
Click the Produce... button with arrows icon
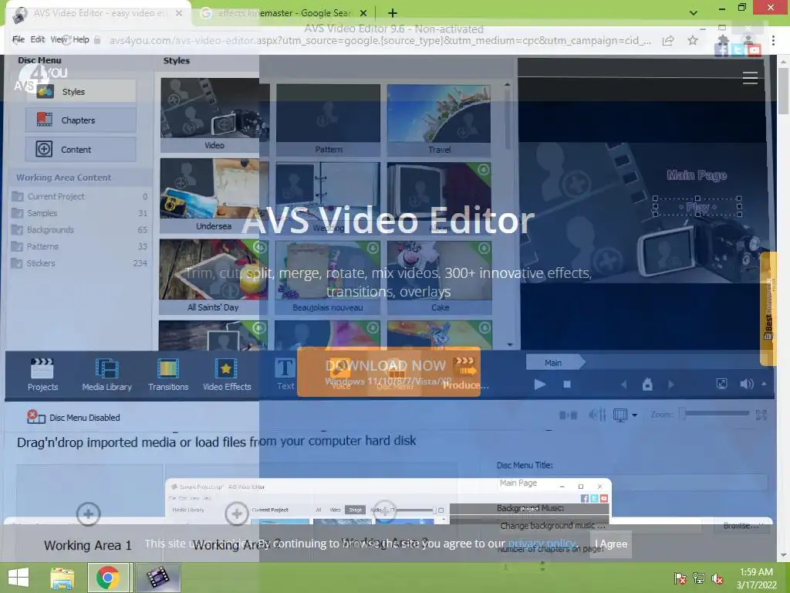click(x=466, y=374)
